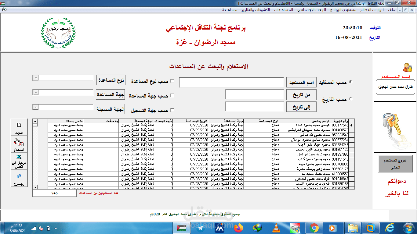This screenshot has width=417, height=234.
Task: Click the Radwan Mosque logo
Action: click(x=58, y=33)
